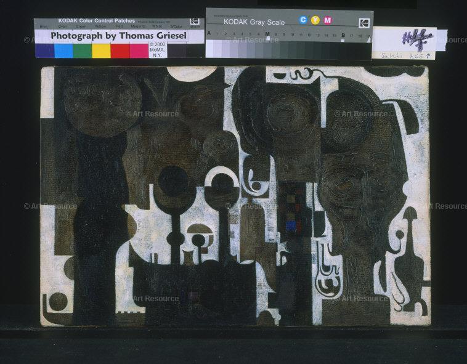Click the 'A' marker on gray scale

209,33
